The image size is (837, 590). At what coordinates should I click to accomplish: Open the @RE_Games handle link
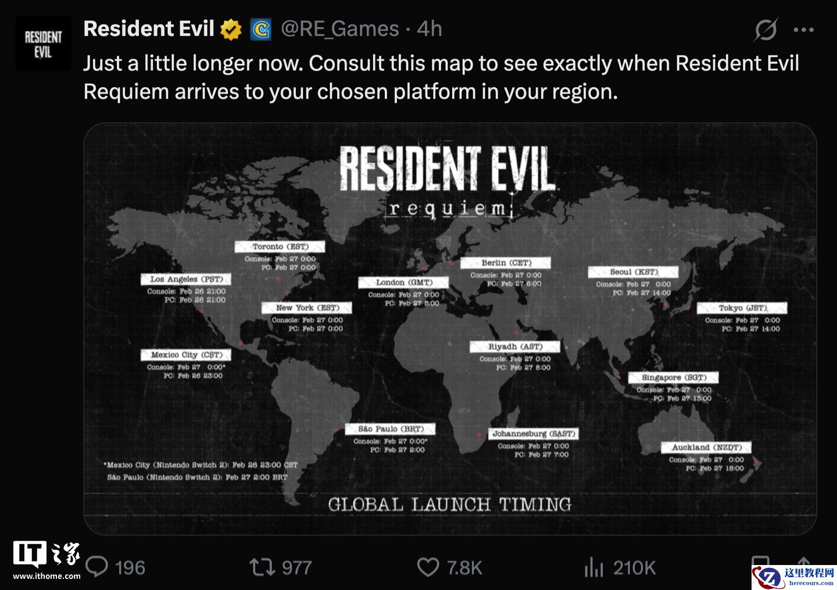pyautogui.click(x=340, y=28)
